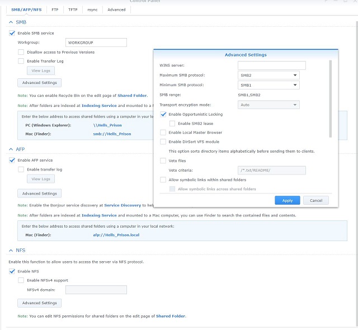Uncheck Enable Opportunistic Locking
Image resolution: width=358 pixels, height=330 pixels.
[163, 114]
